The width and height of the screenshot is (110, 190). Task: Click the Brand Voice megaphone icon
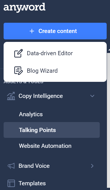coord(11,166)
